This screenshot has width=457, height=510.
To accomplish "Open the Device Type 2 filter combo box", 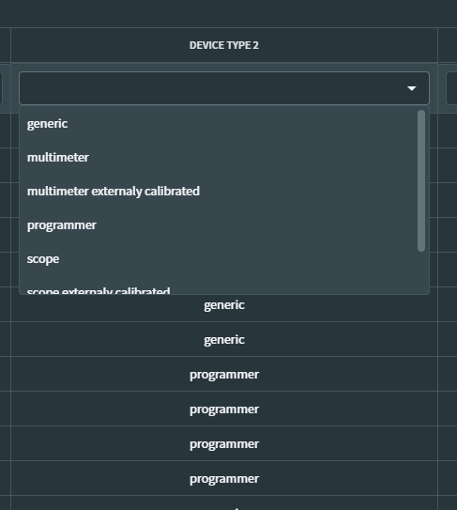I will [x=224, y=88].
